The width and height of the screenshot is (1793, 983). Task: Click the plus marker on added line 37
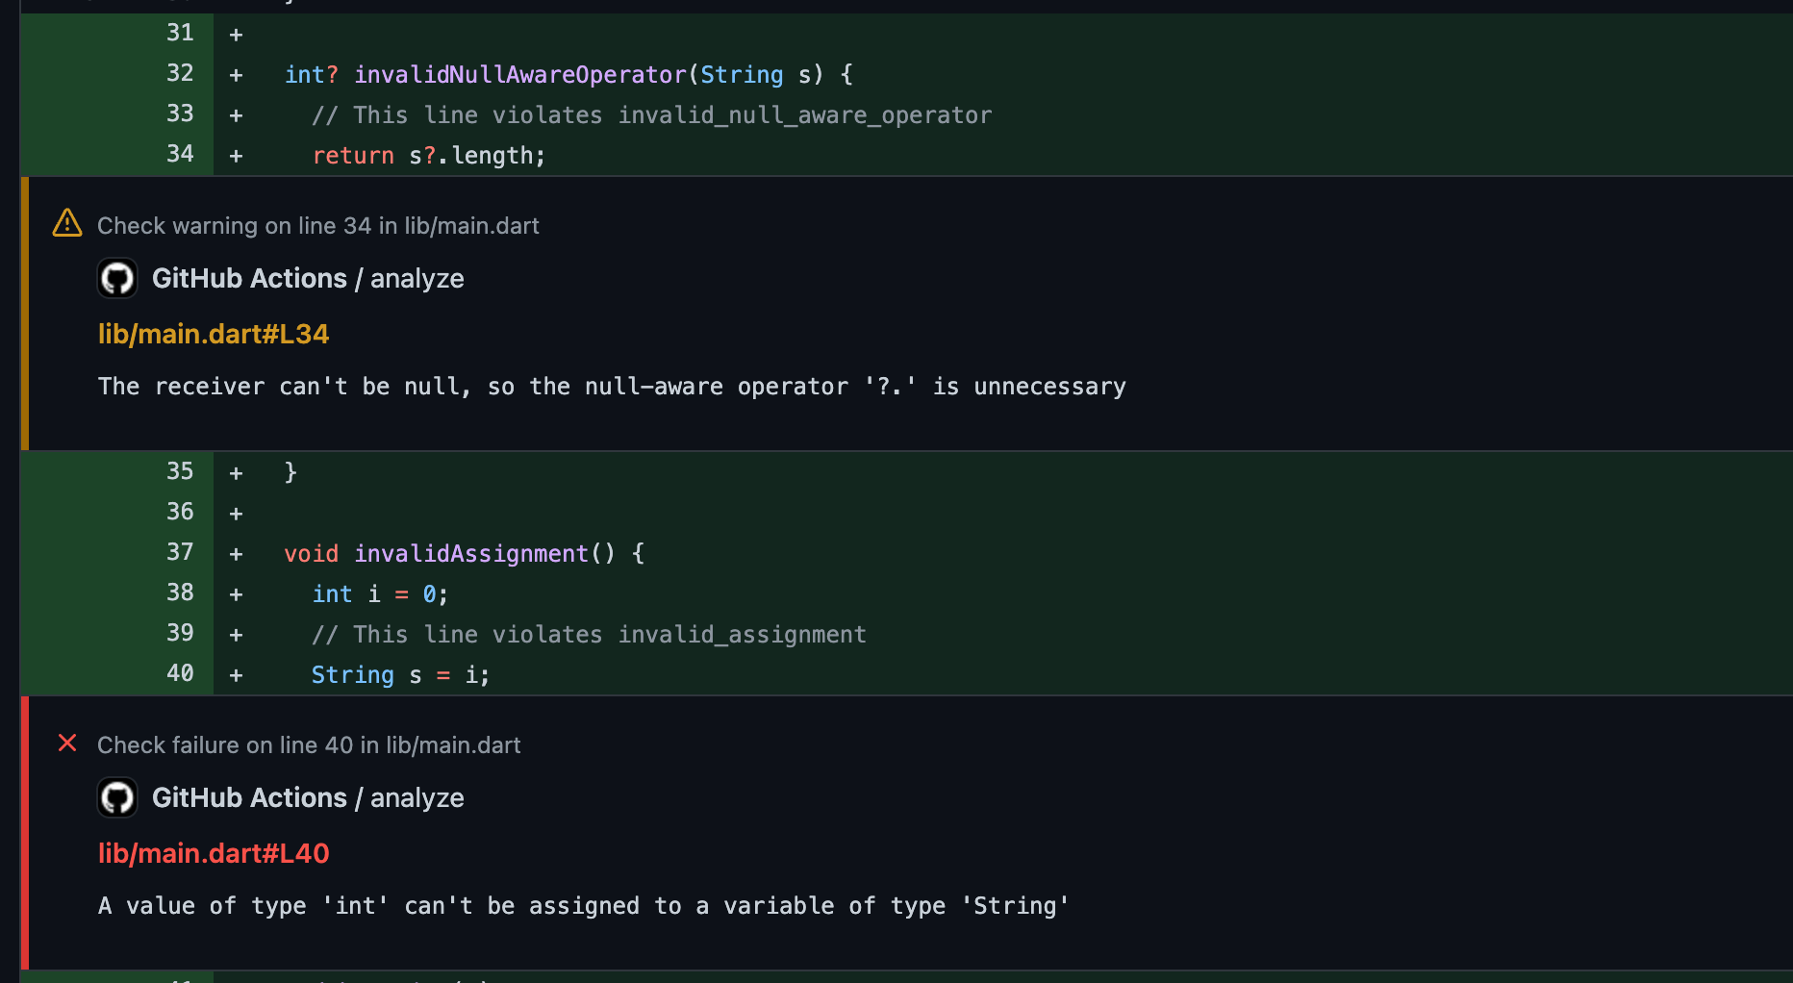(x=236, y=553)
